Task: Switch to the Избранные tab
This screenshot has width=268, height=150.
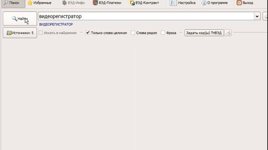Action: pyautogui.click(x=39, y=3)
